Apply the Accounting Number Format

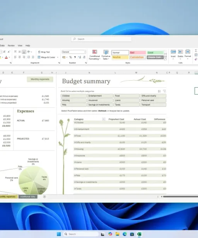point(64,57)
